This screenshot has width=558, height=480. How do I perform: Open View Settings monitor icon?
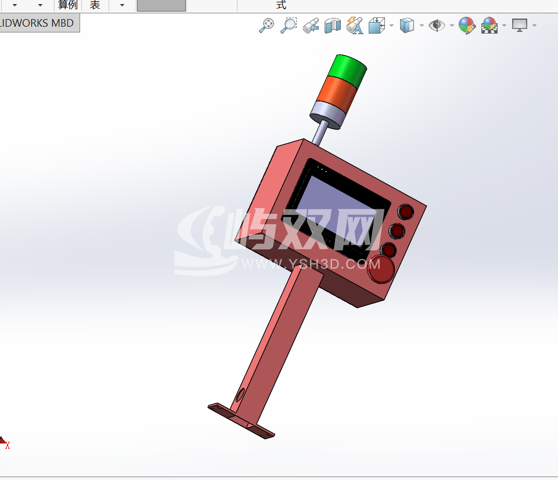tap(520, 26)
